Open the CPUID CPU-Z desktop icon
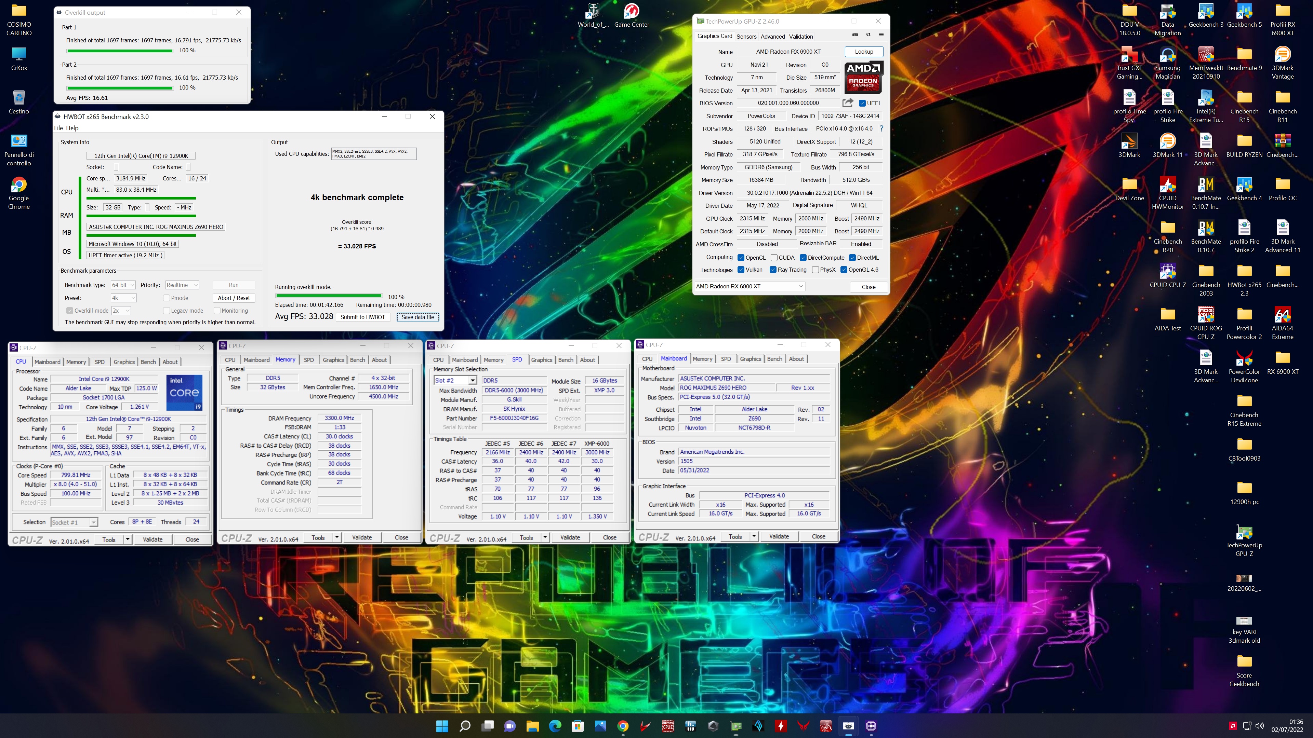This screenshot has height=738, width=1313. (1167, 275)
